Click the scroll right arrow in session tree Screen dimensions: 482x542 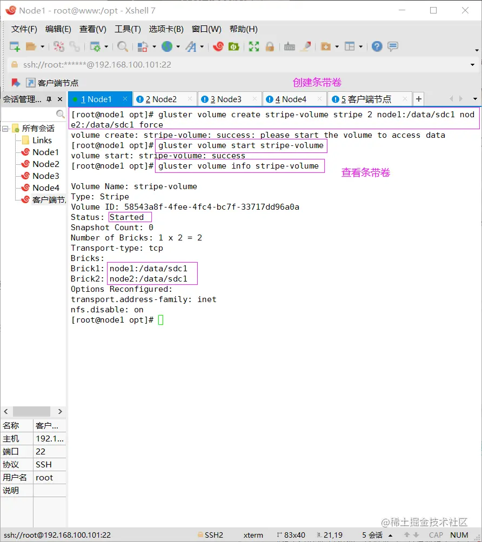60,411
